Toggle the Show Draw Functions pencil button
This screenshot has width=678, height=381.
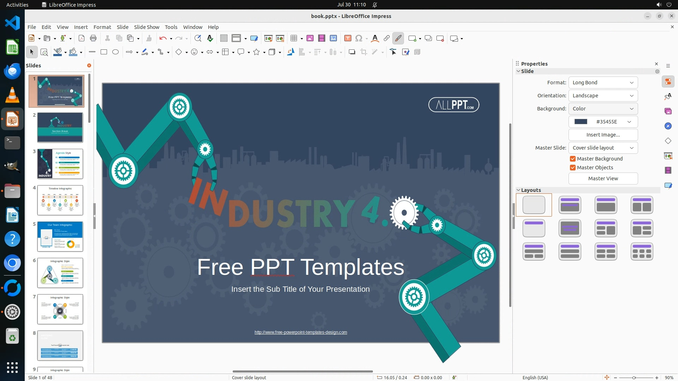tap(398, 38)
